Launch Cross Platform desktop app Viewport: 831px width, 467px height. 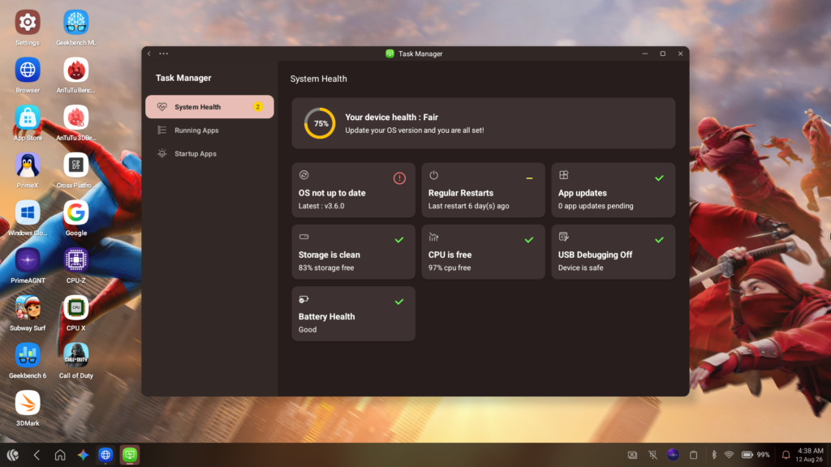tap(75, 165)
